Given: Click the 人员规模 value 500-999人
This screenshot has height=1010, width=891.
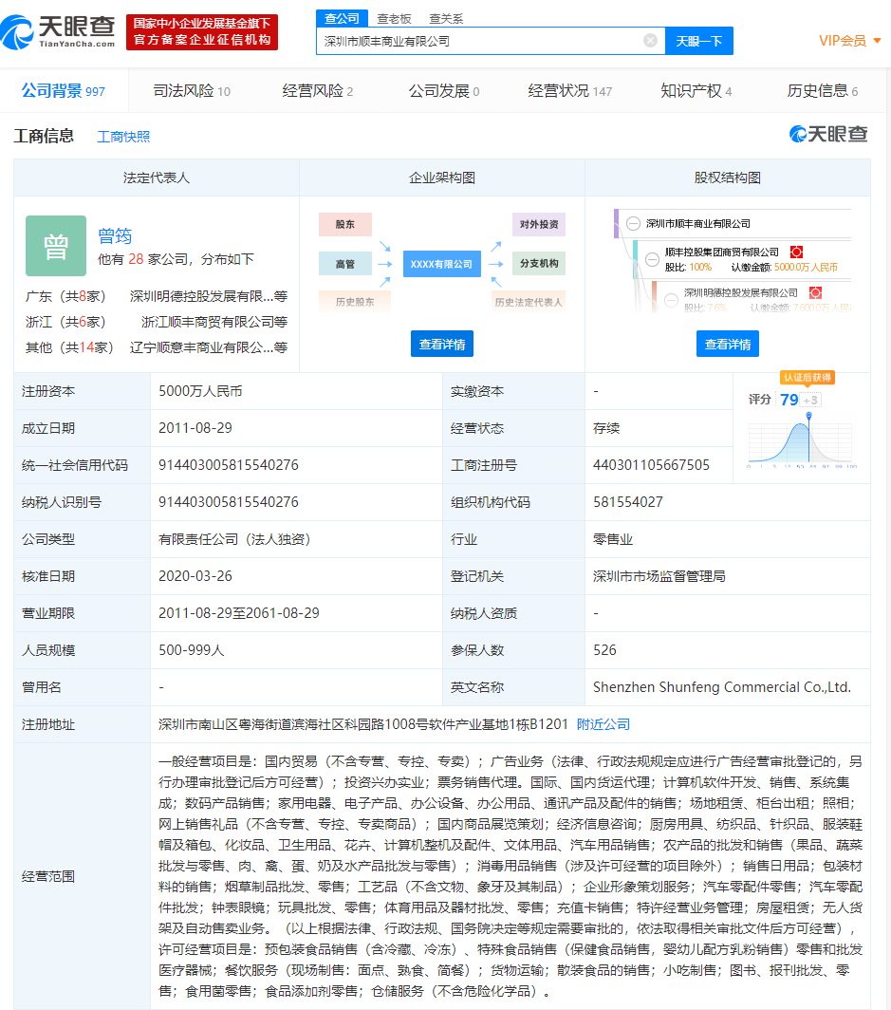Looking at the screenshot, I should point(192,650).
